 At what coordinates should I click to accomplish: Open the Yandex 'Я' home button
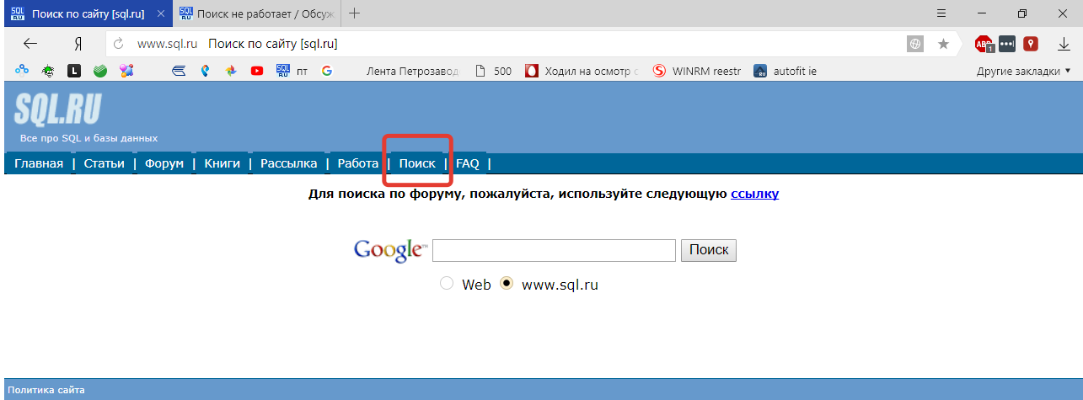coord(78,44)
